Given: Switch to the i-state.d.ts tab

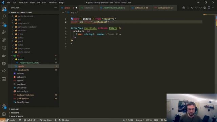Looking at the screenshot, I should tap(88, 8).
